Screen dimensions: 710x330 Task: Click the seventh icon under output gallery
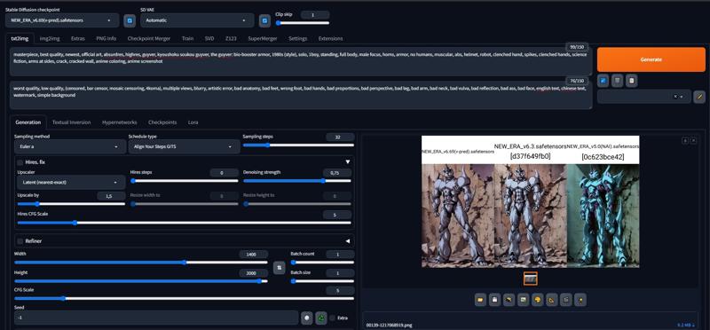[x=566, y=300]
